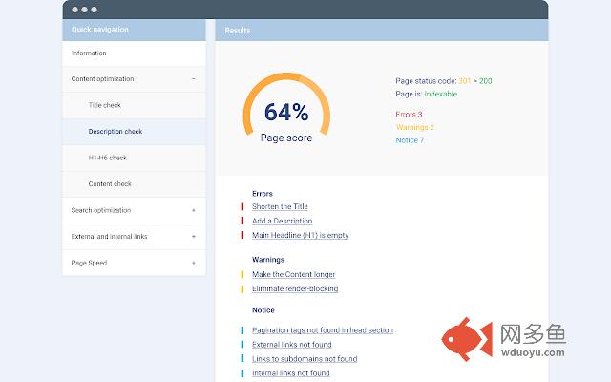Image resolution: width=611 pixels, height=382 pixels.
Task: Click the 301 status code value
Action: [465, 81]
